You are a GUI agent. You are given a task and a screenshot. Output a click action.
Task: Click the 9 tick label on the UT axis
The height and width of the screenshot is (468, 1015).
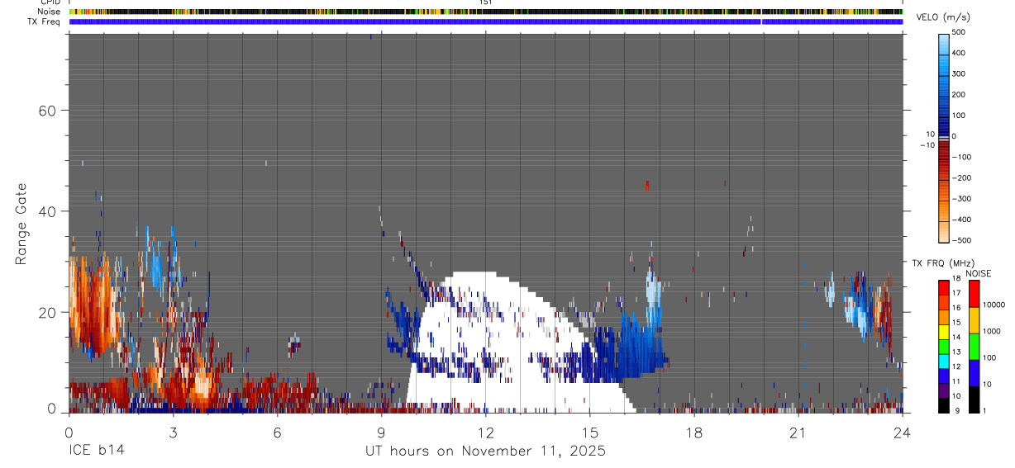coord(381,432)
